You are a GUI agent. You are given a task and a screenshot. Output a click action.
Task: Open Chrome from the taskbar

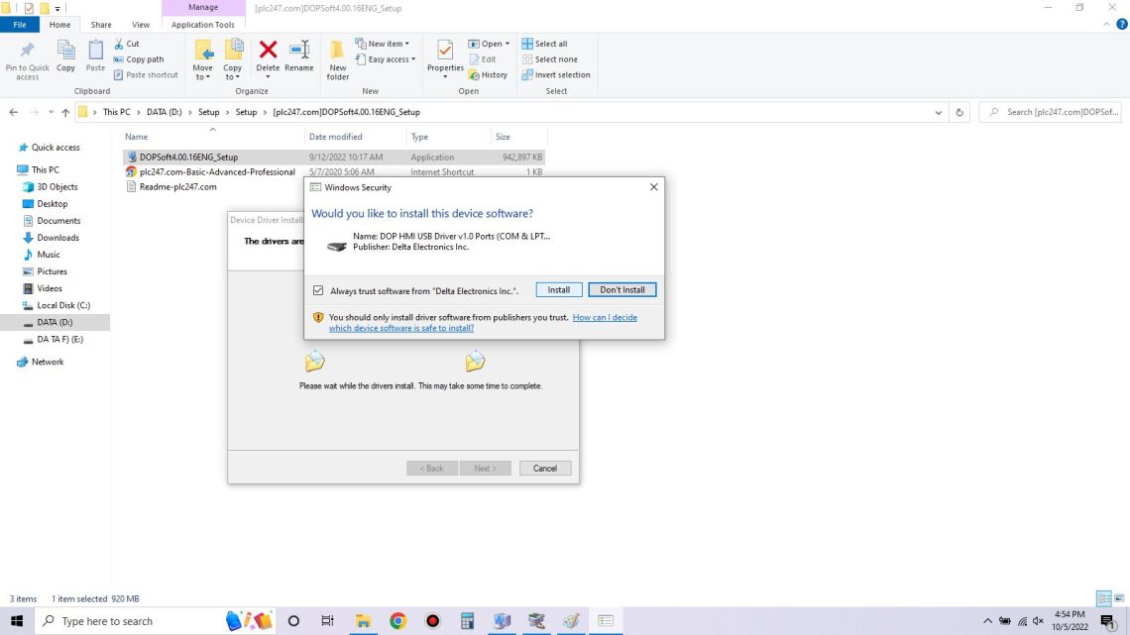(397, 620)
